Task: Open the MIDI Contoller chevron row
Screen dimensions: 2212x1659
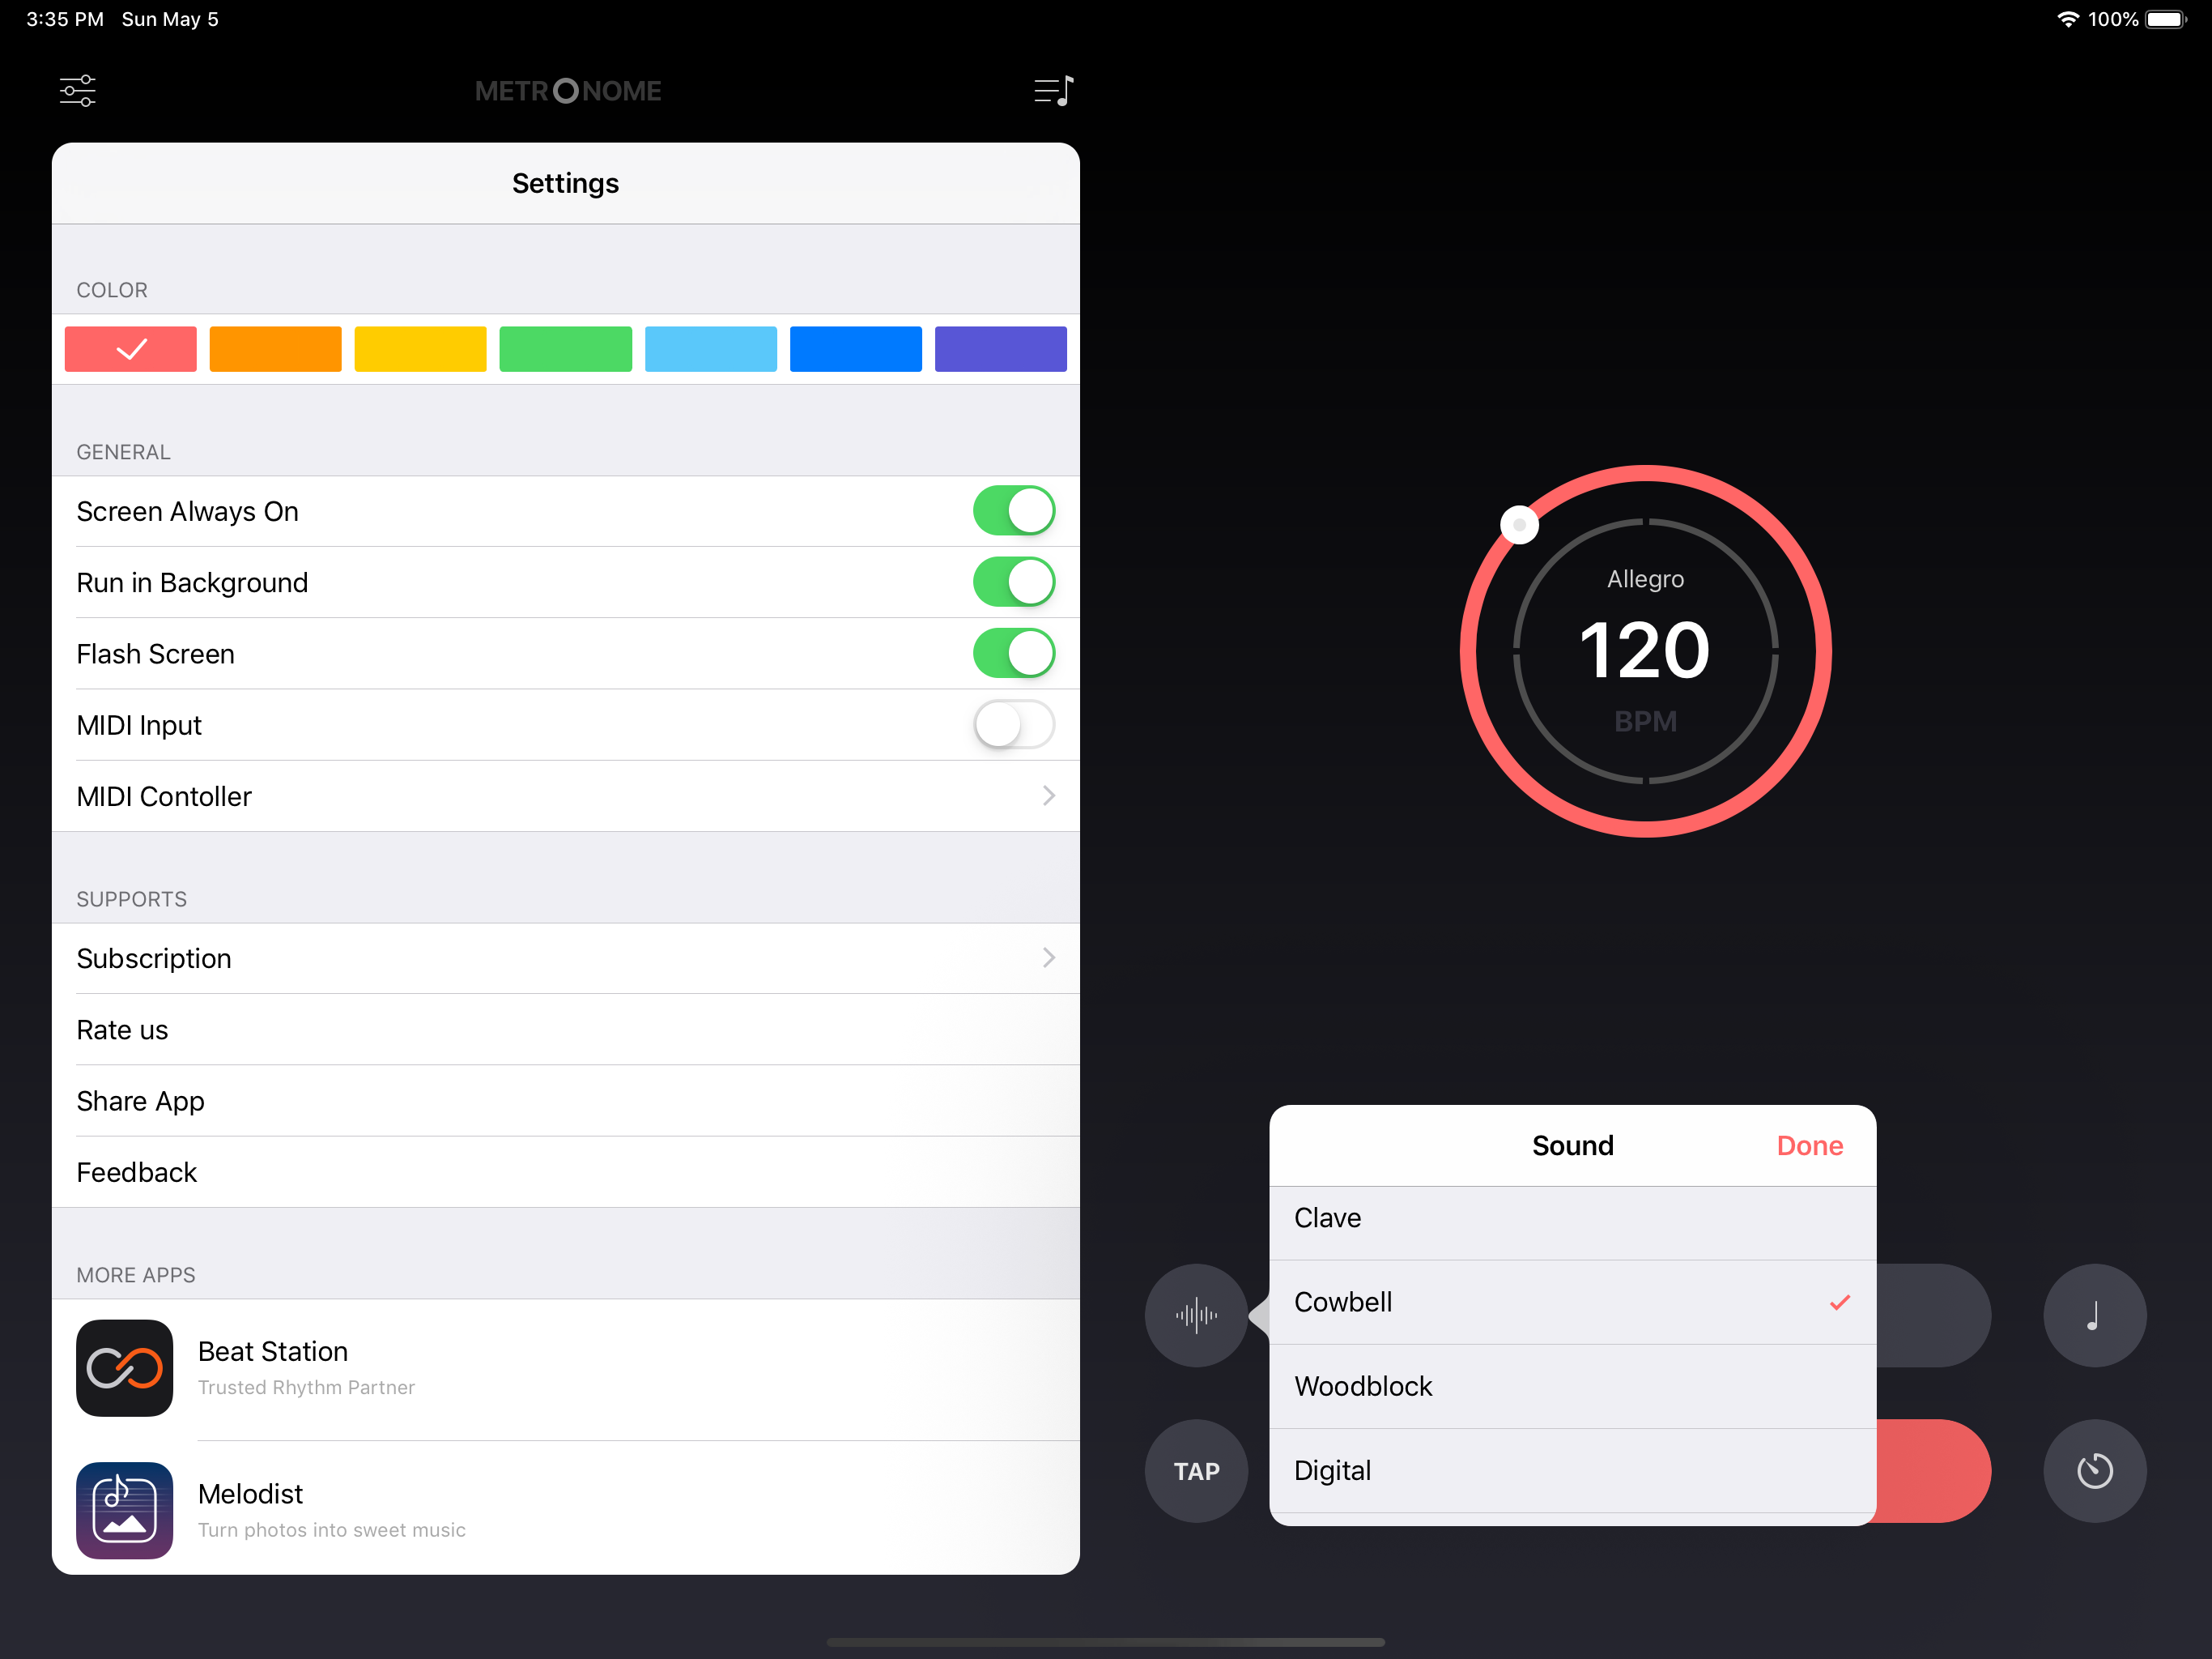Action: [566, 796]
